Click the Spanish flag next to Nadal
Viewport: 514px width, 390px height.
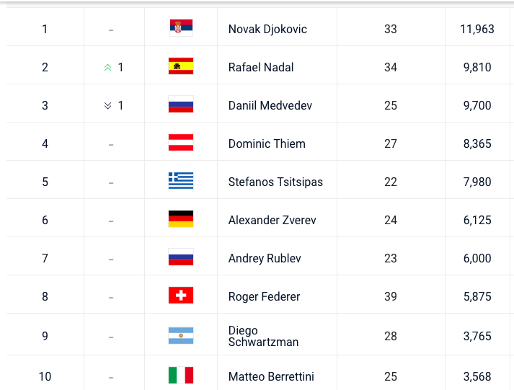click(181, 66)
